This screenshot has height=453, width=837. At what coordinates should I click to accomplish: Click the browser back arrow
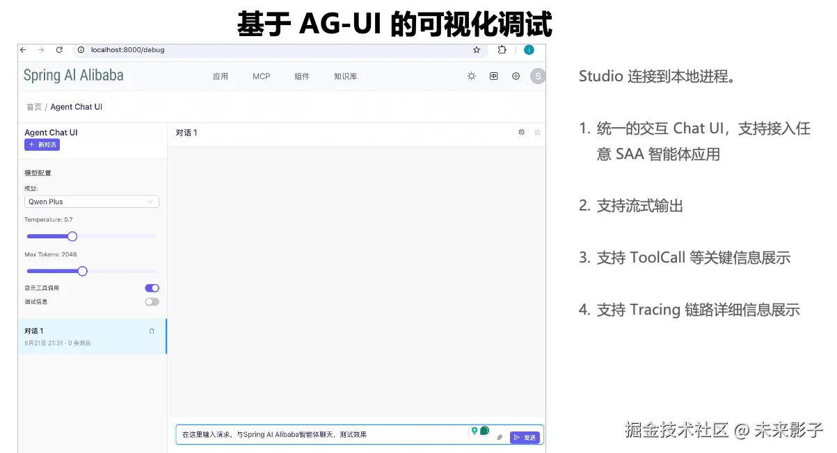tap(23, 50)
